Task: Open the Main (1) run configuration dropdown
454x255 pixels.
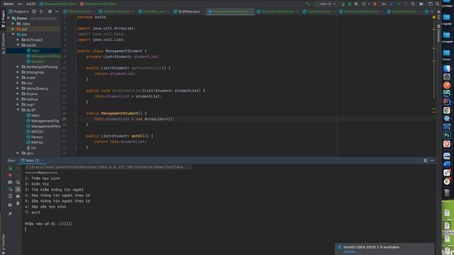Action: tap(326, 4)
